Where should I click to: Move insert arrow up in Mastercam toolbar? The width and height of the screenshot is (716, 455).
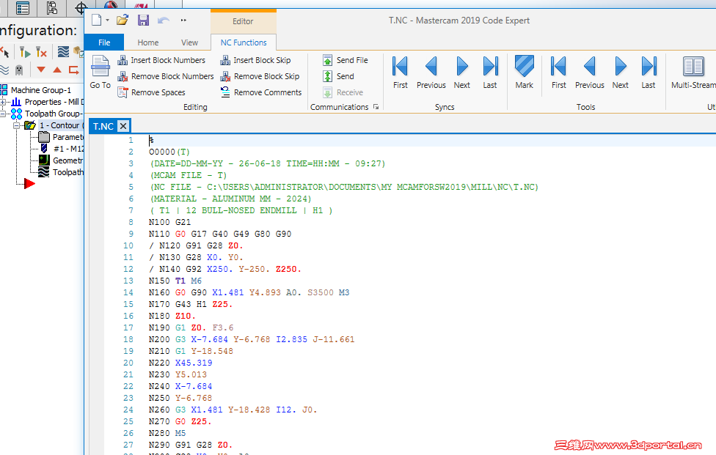(x=57, y=70)
